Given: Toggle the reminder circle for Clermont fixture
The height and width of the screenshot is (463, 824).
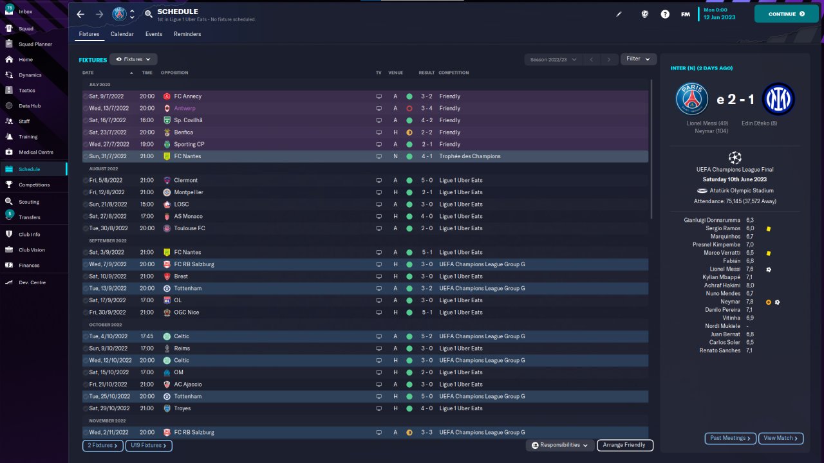Looking at the screenshot, I should point(86,181).
